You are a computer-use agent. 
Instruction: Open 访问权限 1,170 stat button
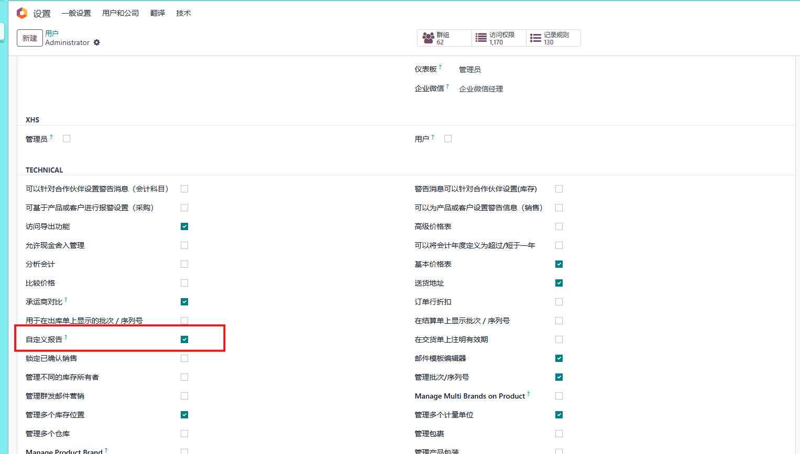click(x=499, y=38)
